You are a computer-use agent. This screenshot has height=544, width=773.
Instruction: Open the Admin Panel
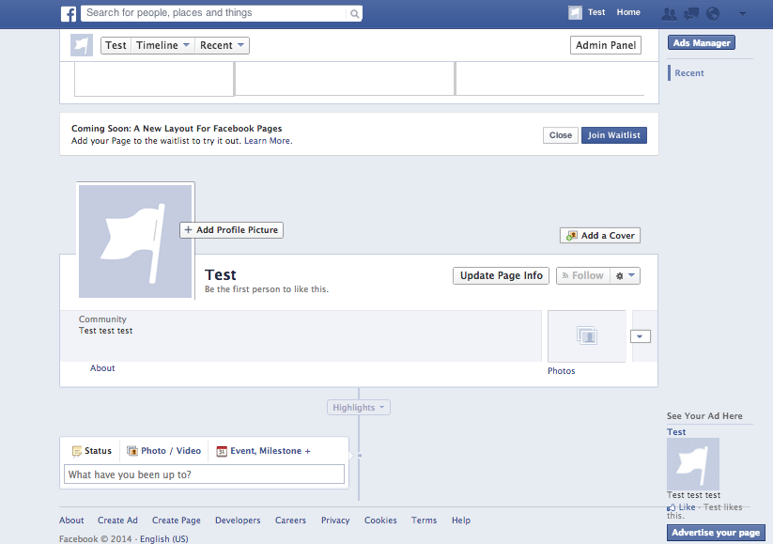(606, 45)
